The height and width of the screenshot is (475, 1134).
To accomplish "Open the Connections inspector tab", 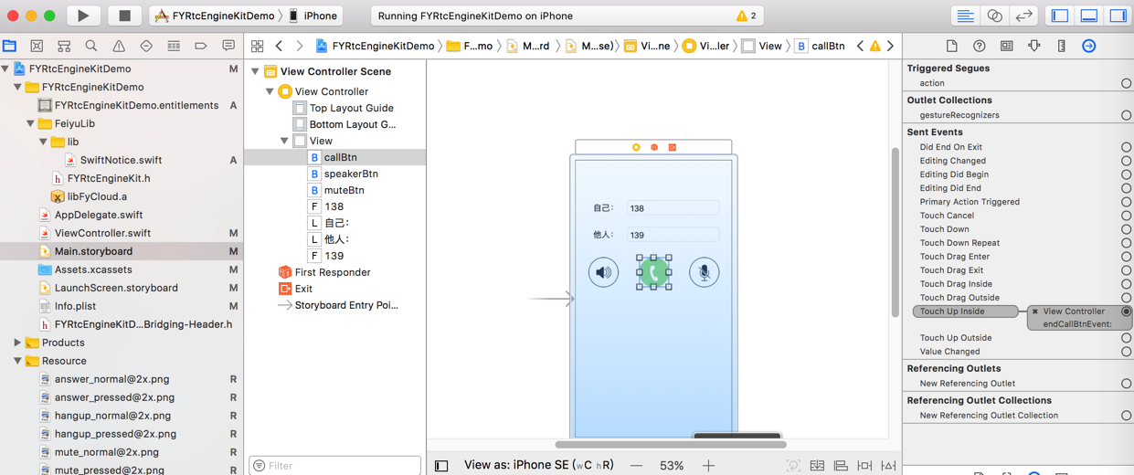I will (1088, 46).
